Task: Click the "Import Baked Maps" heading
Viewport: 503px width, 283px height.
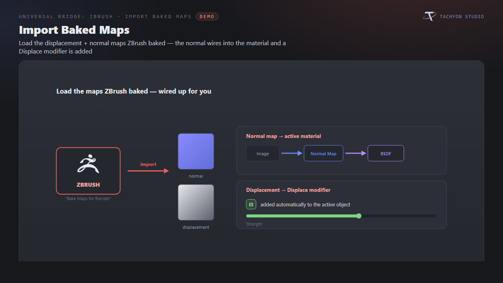Action: click(x=74, y=30)
